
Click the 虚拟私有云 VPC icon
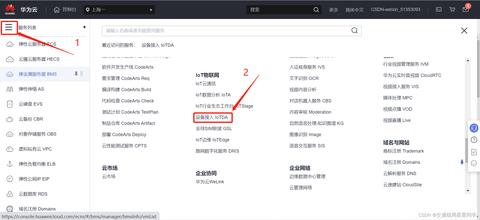tap(10, 149)
